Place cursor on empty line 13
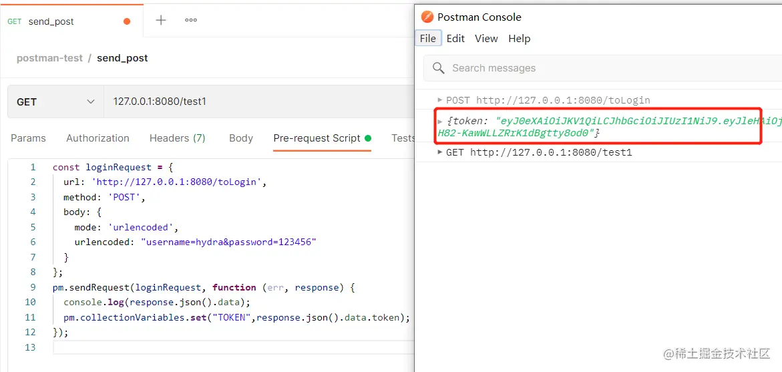 (x=232, y=347)
